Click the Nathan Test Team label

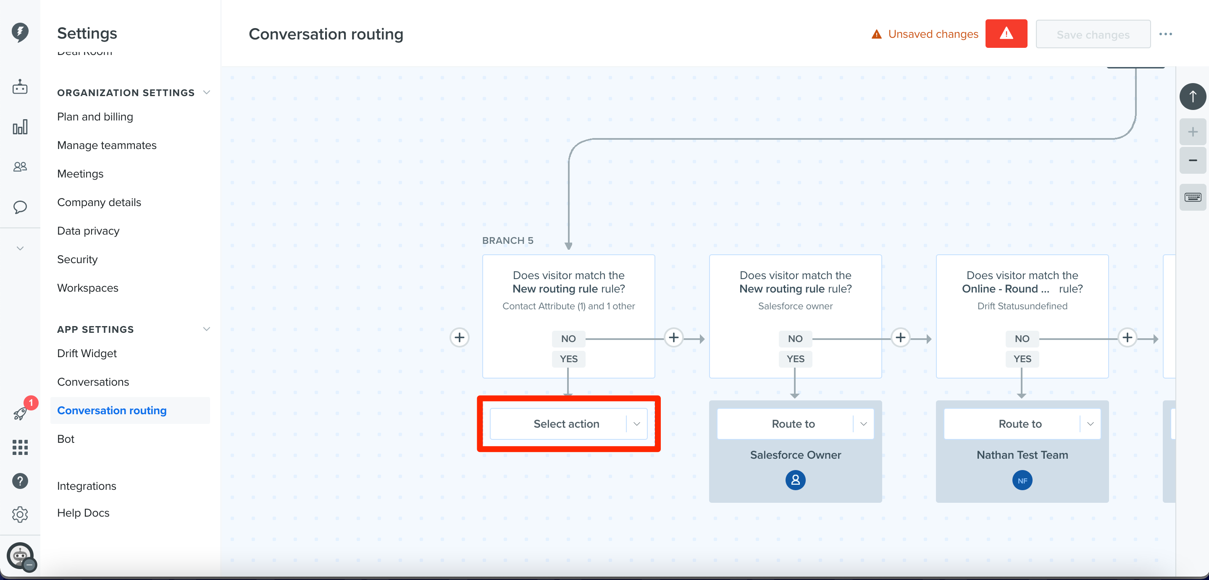coord(1022,455)
